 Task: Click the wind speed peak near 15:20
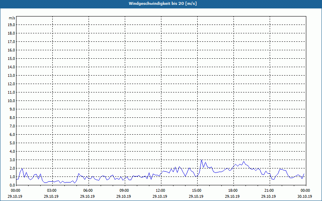(x=202, y=160)
